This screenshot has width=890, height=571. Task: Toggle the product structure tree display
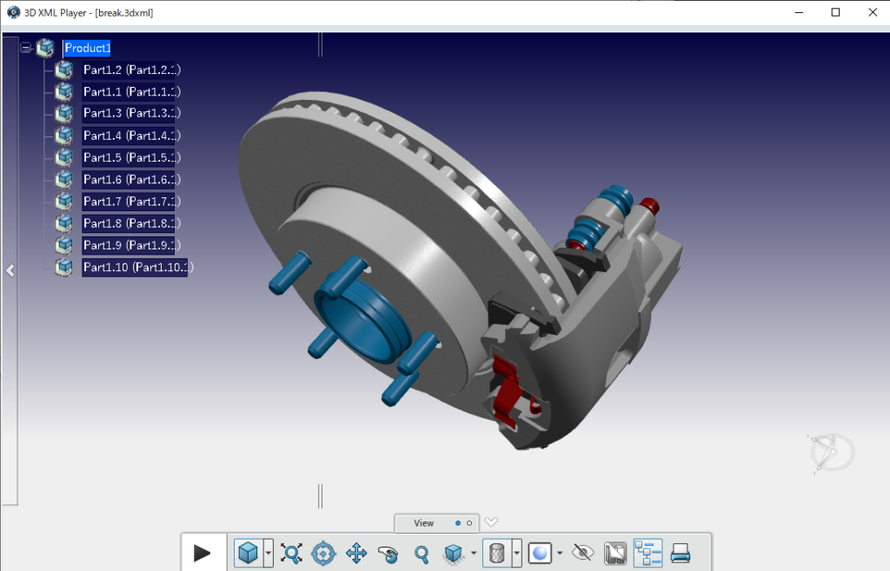point(648,553)
